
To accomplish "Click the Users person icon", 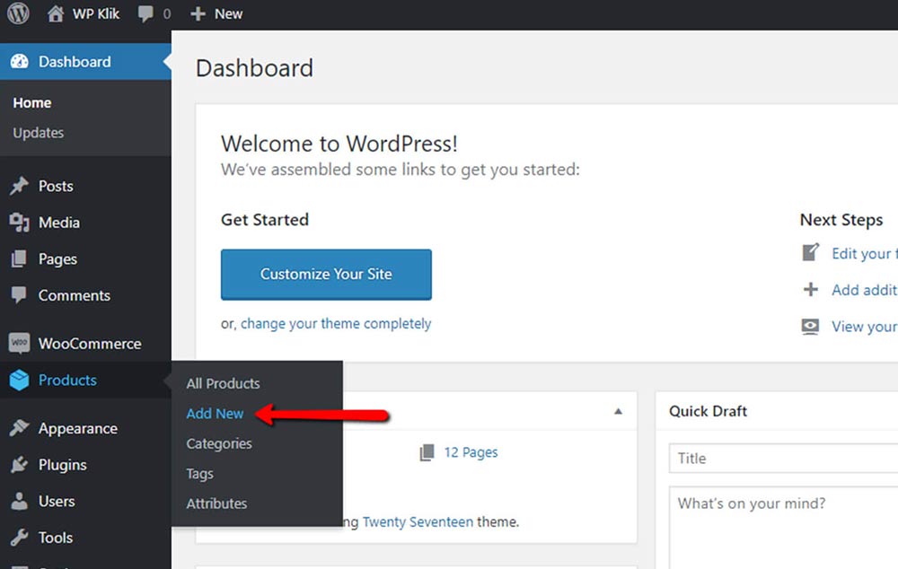I will [19, 501].
